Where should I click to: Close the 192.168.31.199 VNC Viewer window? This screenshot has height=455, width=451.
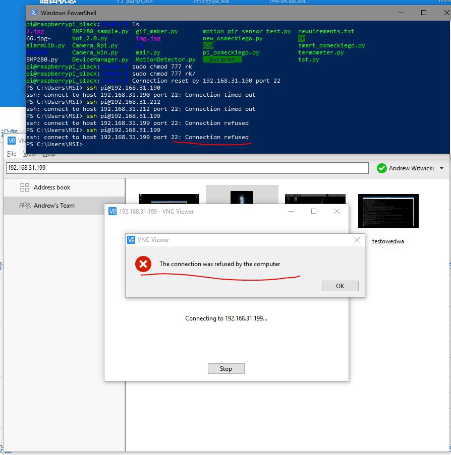click(337, 211)
